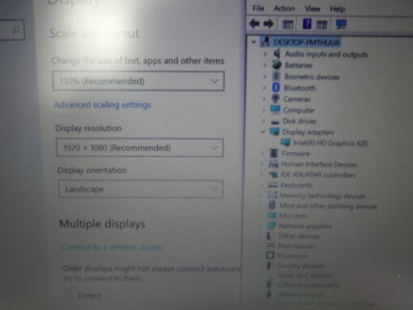413x310 pixels.
Task: Click the Monitors icon
Action: click(x=271, y=215)
